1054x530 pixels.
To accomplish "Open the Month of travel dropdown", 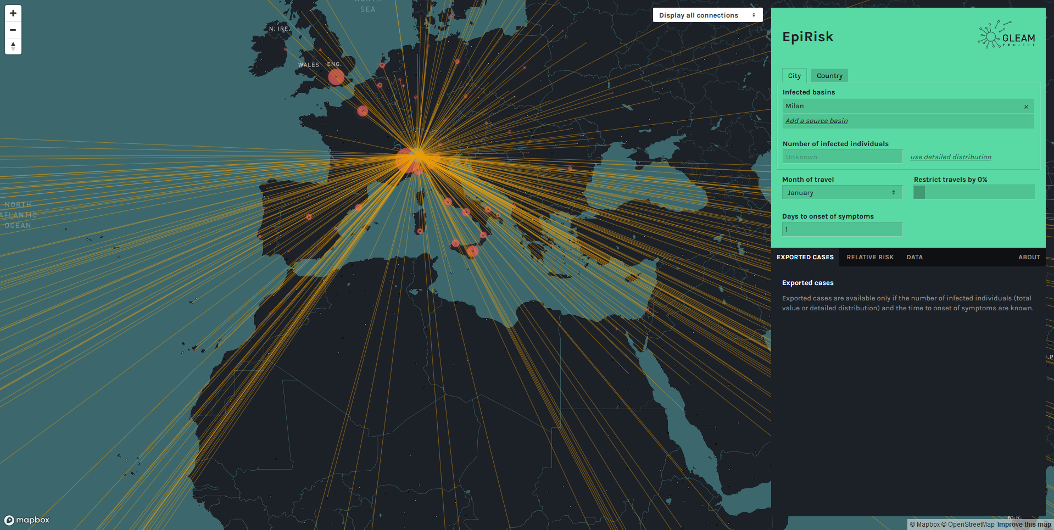I will tap(842, 192).
